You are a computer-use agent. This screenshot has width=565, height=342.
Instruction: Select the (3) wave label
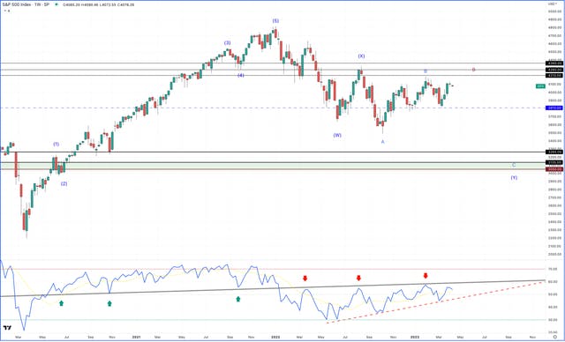(x=227, y=43)
